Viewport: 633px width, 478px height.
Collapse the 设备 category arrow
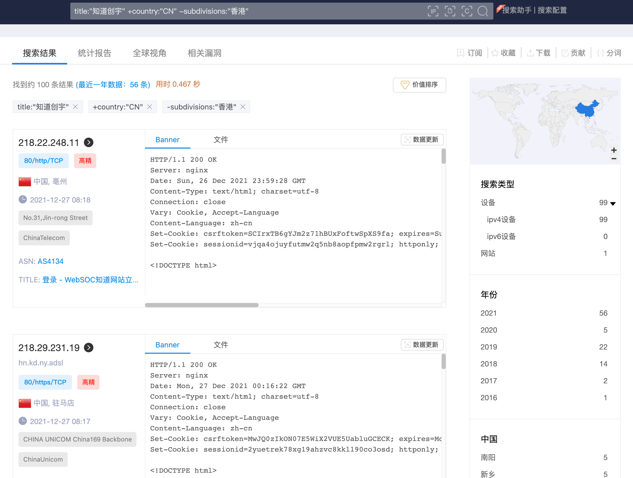coord(613,203)
